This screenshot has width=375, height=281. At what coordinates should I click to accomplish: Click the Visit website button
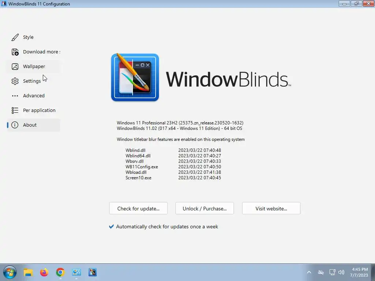coord(271,208)
